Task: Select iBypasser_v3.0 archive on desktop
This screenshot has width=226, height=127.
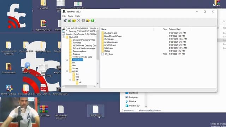Action: pos(43,25)
